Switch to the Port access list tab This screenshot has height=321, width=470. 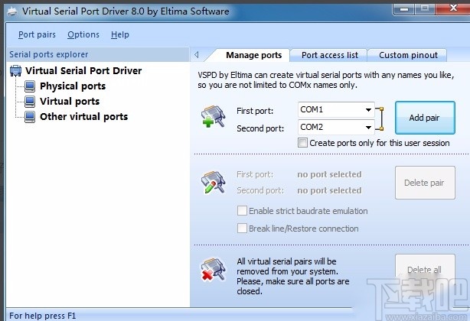click(x=330, y=55)
